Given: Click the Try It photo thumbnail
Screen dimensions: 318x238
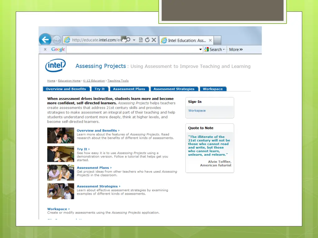Looking at the screenshot, I should [61, 154].
